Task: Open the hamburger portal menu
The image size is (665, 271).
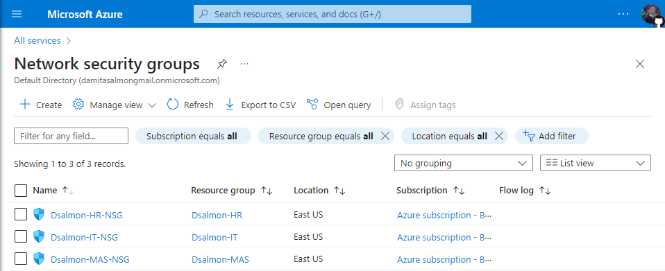Action: pos(17,14)
